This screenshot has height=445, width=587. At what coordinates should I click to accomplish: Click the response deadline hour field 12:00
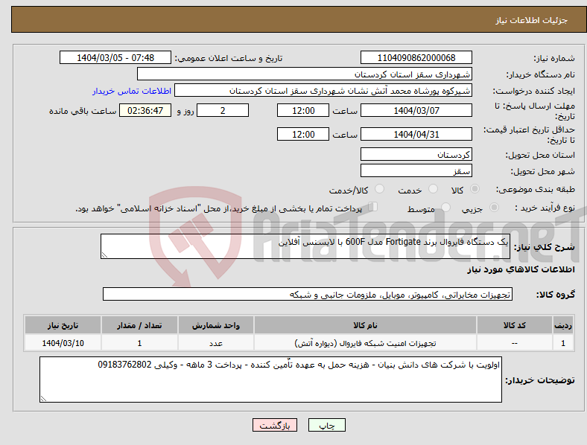click(303, 110)
